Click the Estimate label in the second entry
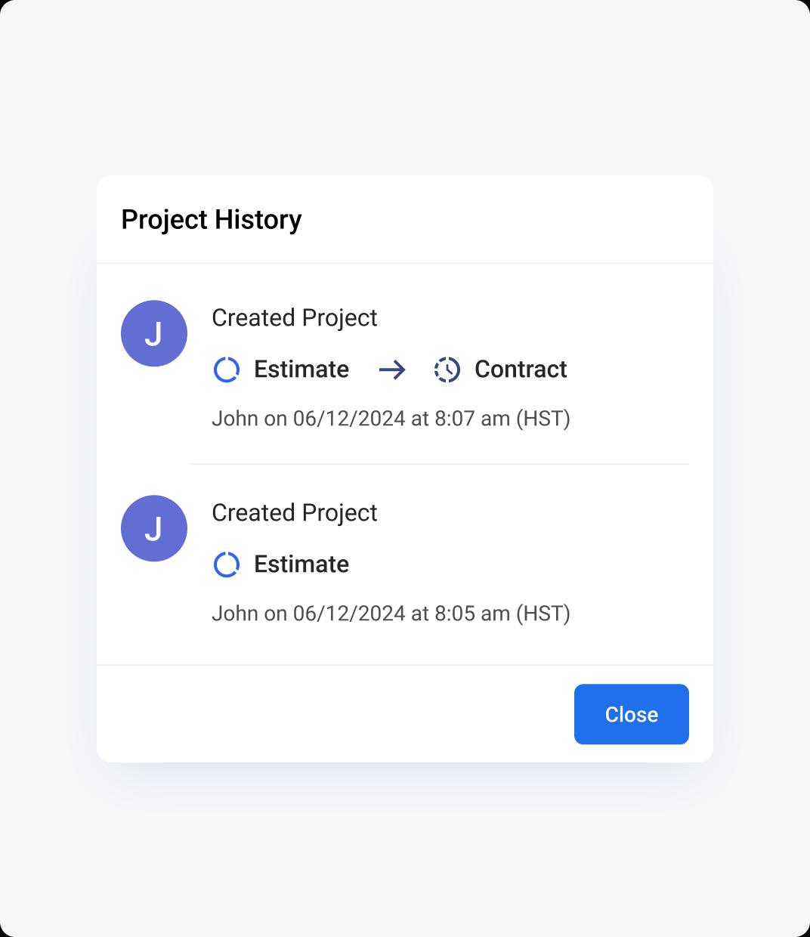The width and height of the screenshot is (810, 937). [301, 564]
